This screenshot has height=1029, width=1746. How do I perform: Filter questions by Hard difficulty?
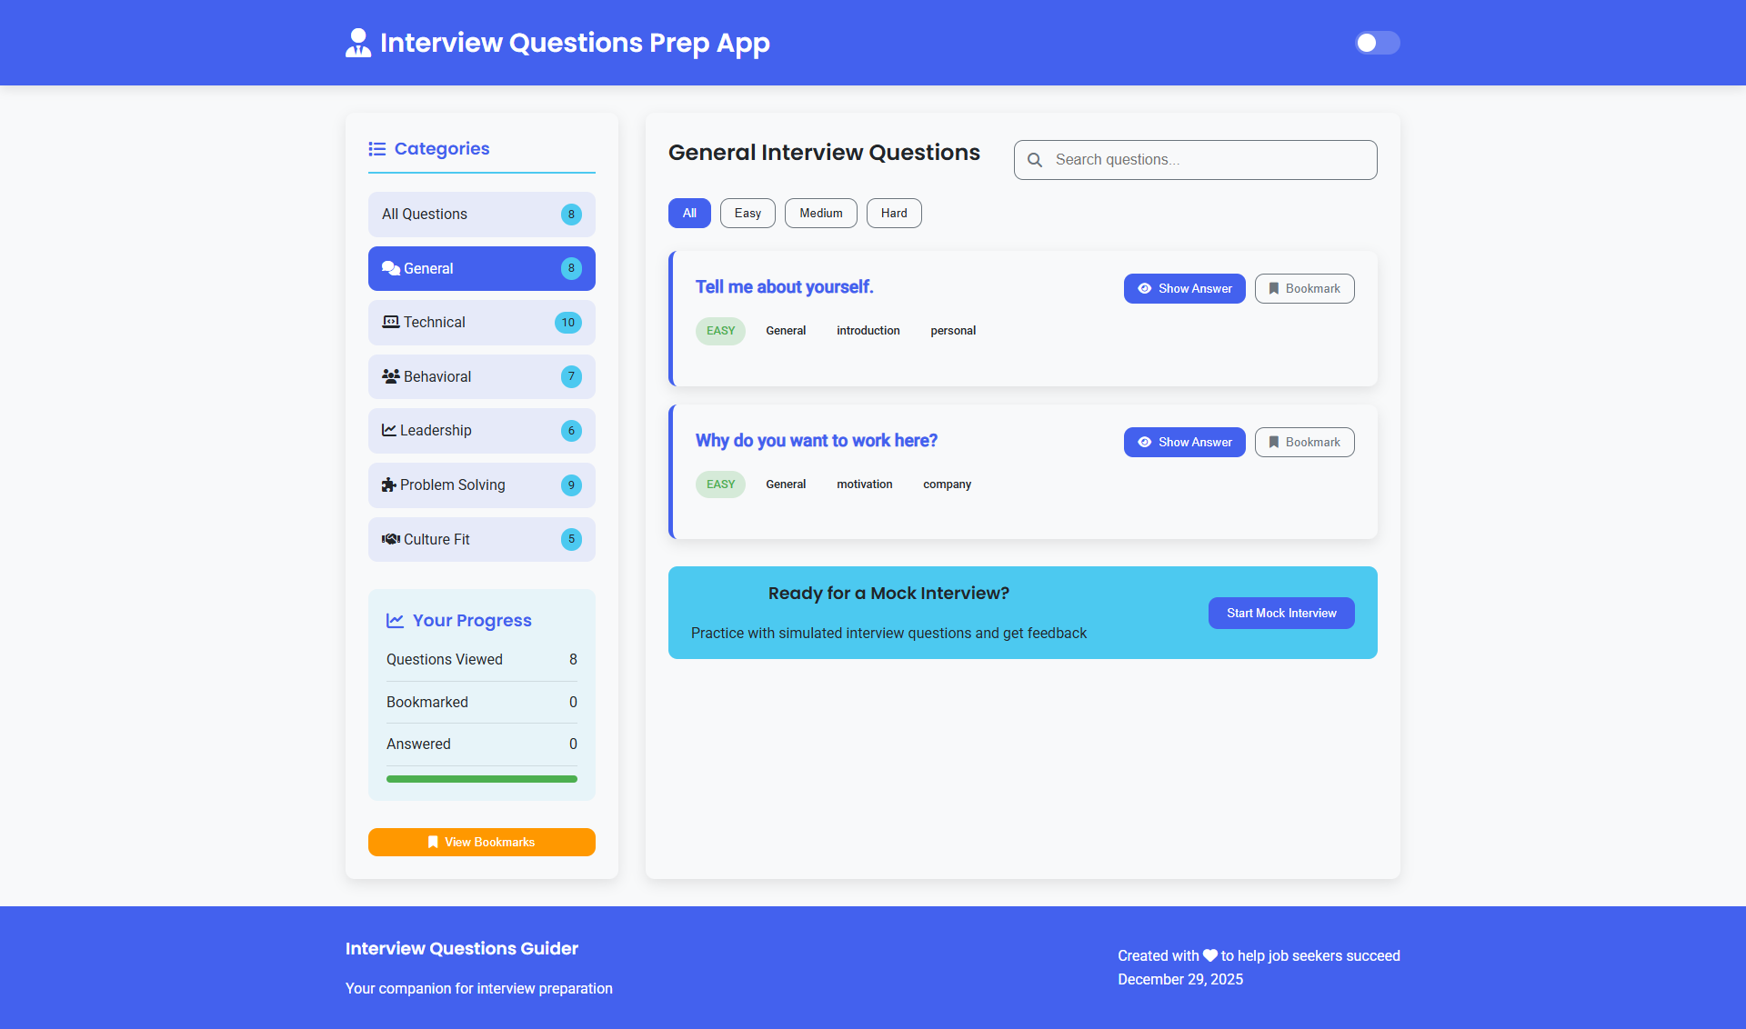coord(893,213)
